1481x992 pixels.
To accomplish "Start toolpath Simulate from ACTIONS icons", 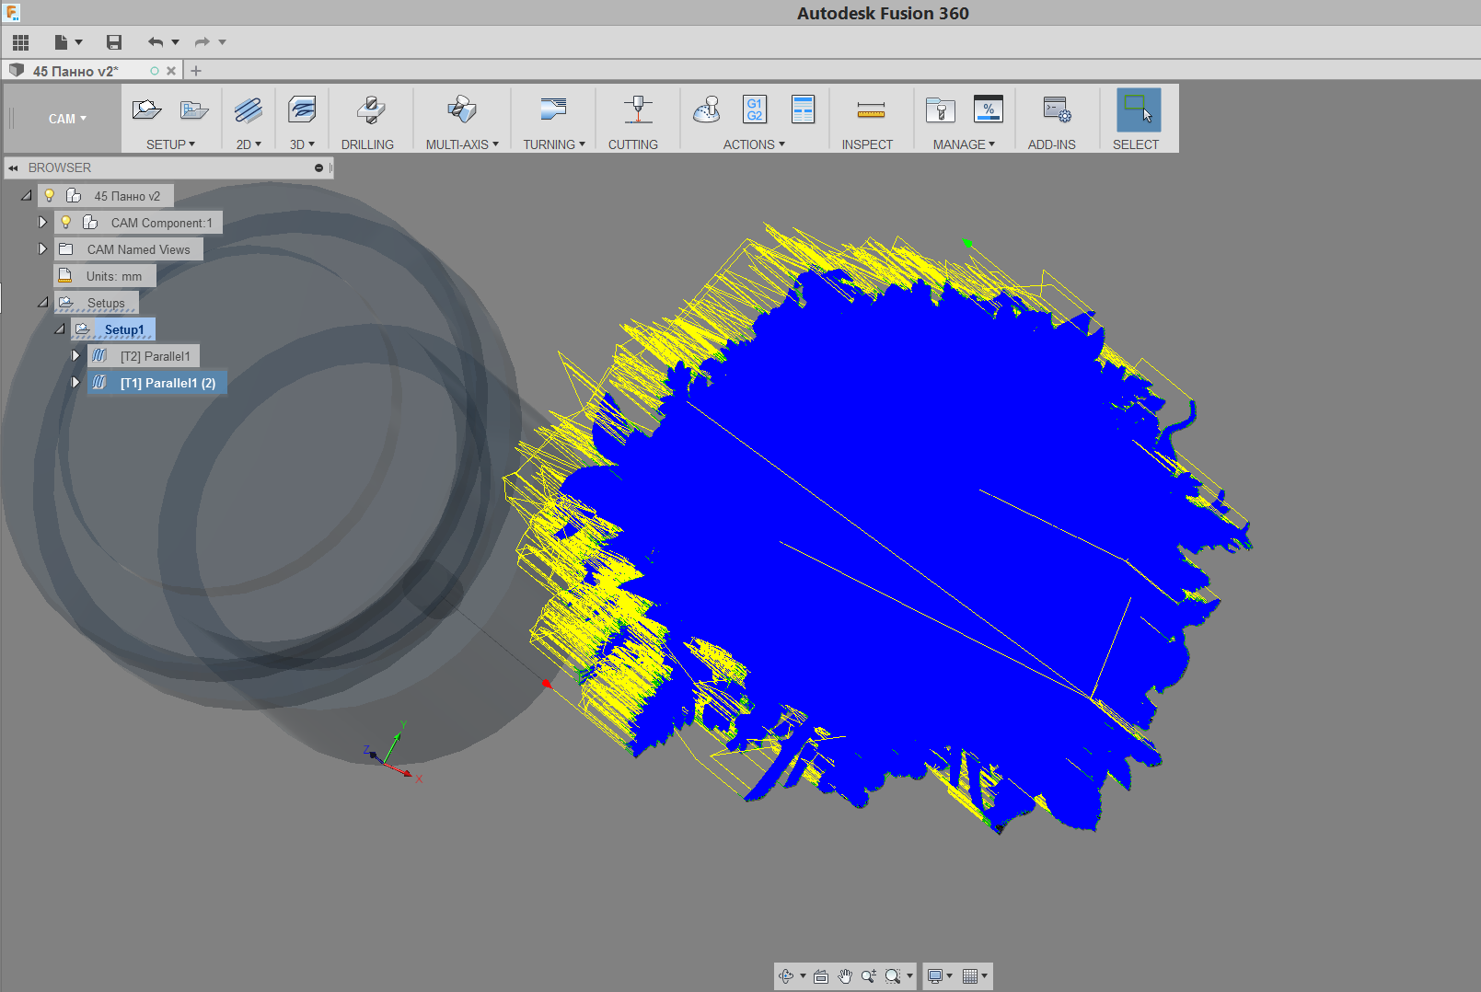I will click(x=706, y=110).
